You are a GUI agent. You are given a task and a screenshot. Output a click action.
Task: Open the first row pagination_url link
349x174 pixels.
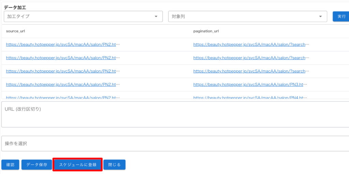point(251,45)
